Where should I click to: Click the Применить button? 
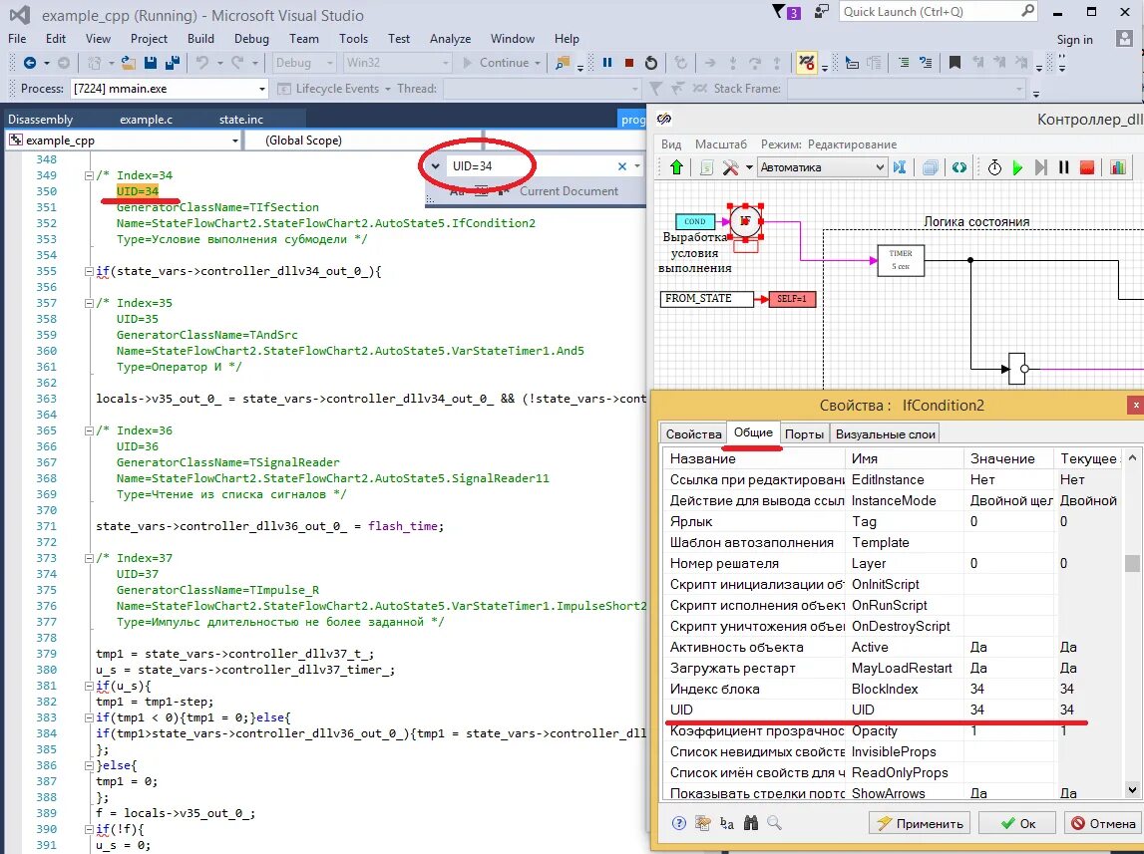pos(920,823)
